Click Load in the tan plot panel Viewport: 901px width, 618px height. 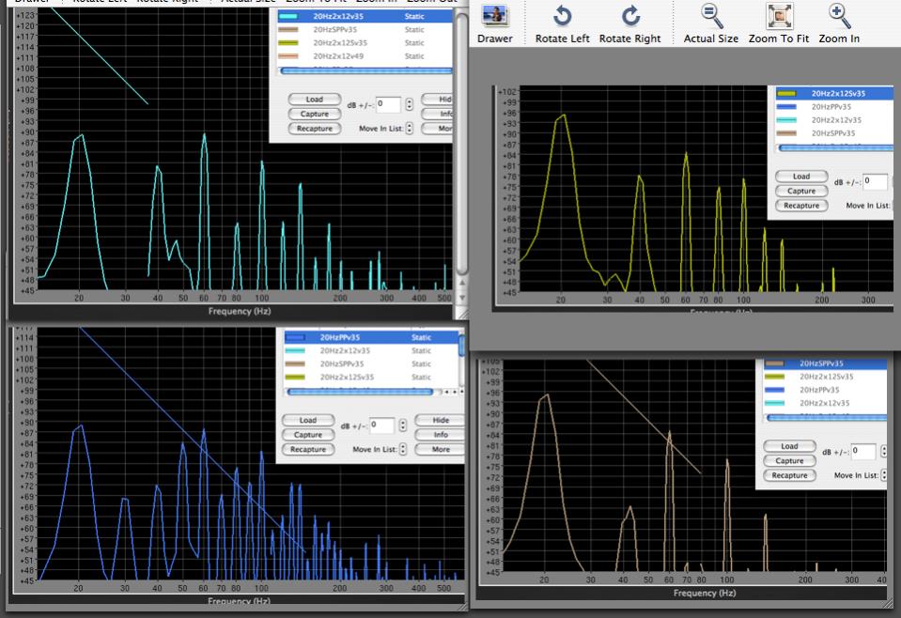click(789, 446)
